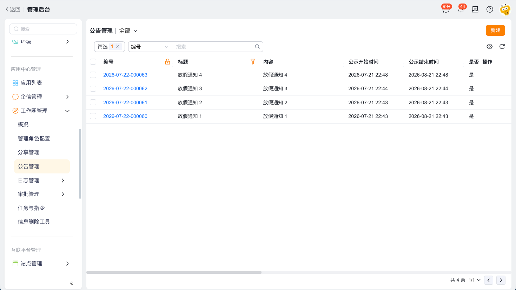516x290 pixels.
Task: Open the chat messages icon with 99+ badge
Action: [446, 9]
